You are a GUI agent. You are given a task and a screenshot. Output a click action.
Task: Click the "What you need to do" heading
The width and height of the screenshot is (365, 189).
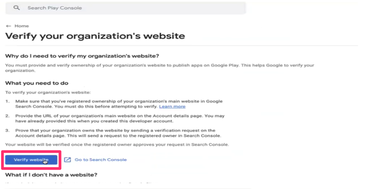coord(37,83)
